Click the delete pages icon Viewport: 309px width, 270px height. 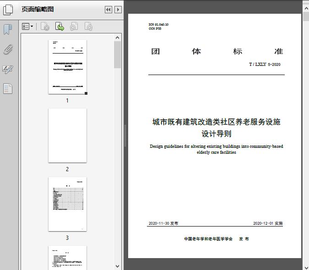[x=45, y=27]
